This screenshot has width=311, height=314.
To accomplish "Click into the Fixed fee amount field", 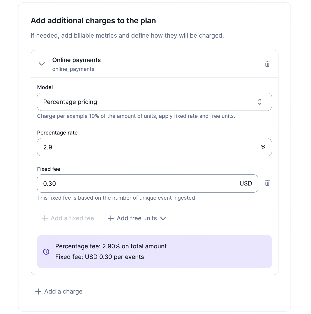I will [x=148, y=184].
